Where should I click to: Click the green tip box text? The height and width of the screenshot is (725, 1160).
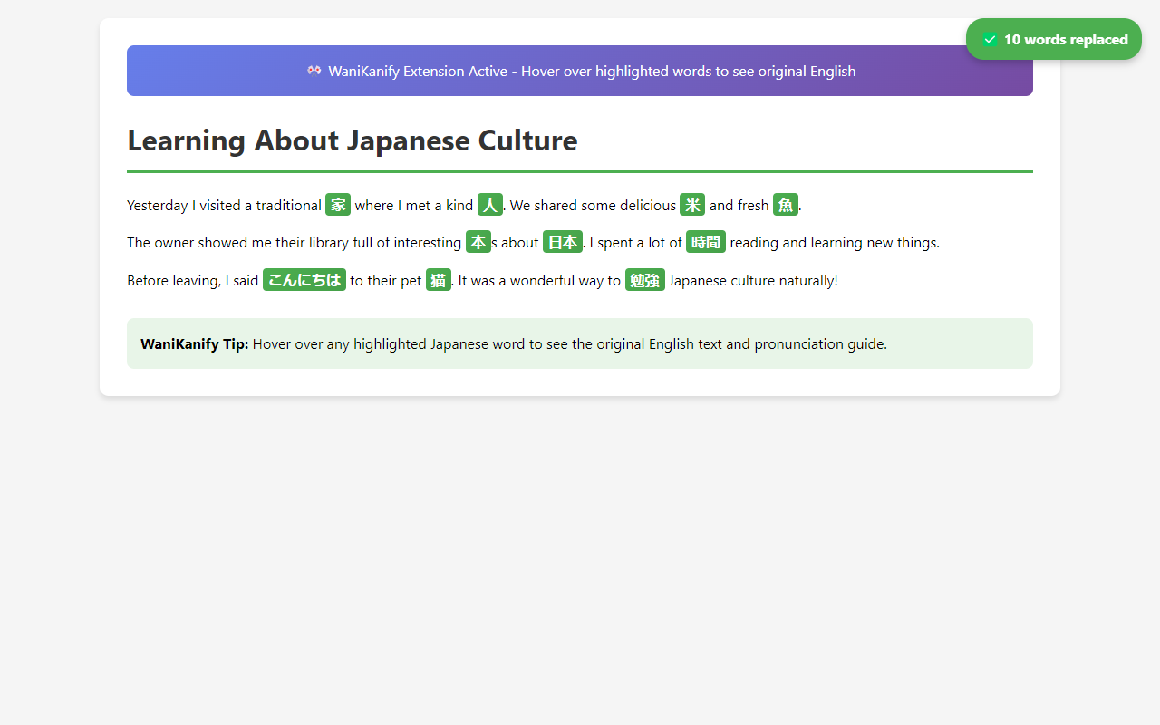point(569,344)
